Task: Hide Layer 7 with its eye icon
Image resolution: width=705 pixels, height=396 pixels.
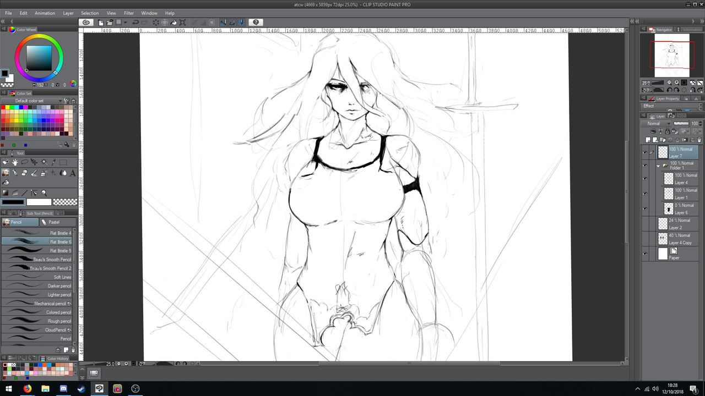Action: (x=645, y=152)
